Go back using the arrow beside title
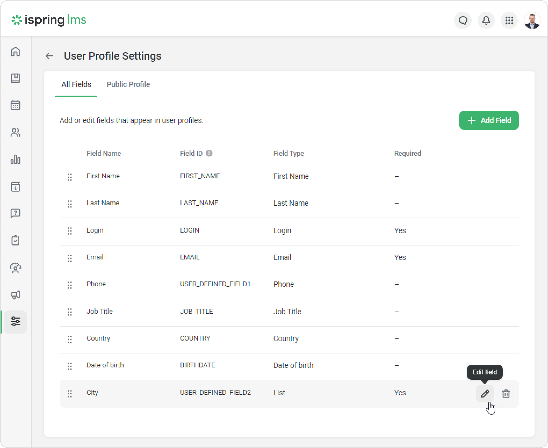 (x=49, y=56)
